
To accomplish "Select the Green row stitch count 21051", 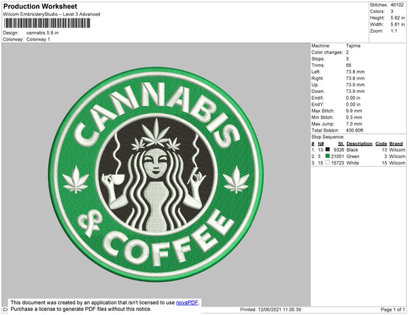I will point(337,156).
